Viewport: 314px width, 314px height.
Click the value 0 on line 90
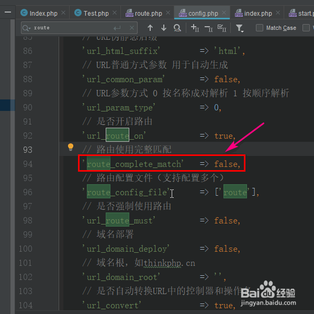216,108
